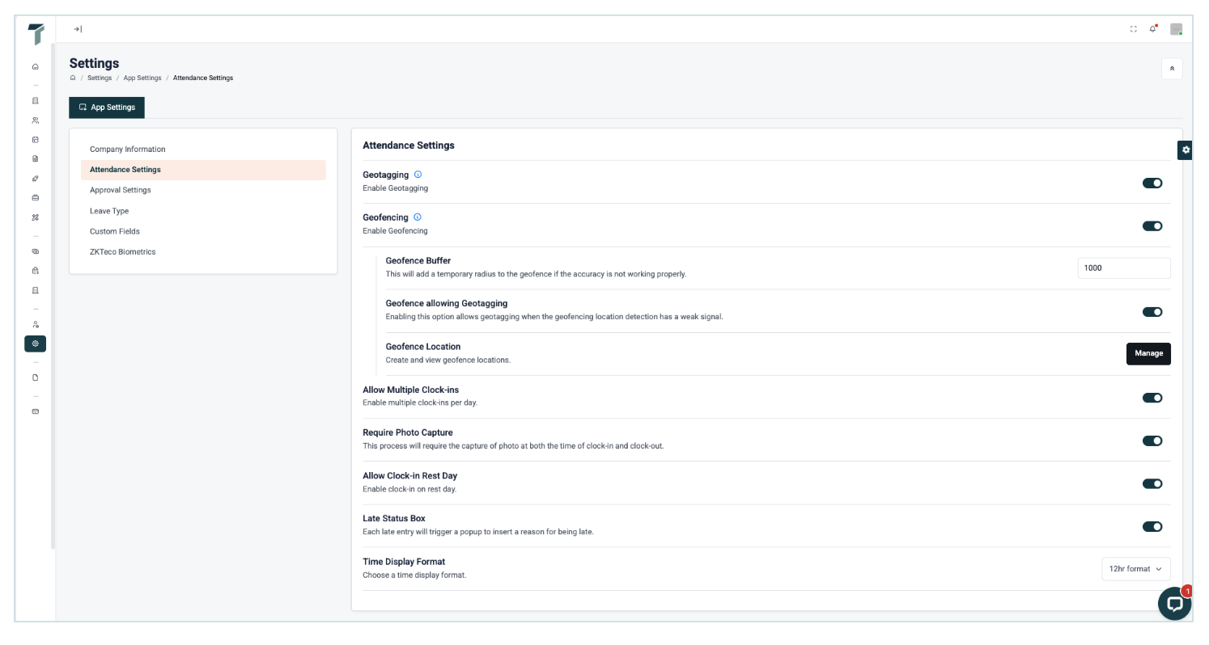Image resolution: width=1209 pixels, height=645 pixels.
Task: Open the live chat bubble widget
Action: tap(1173, 603)
